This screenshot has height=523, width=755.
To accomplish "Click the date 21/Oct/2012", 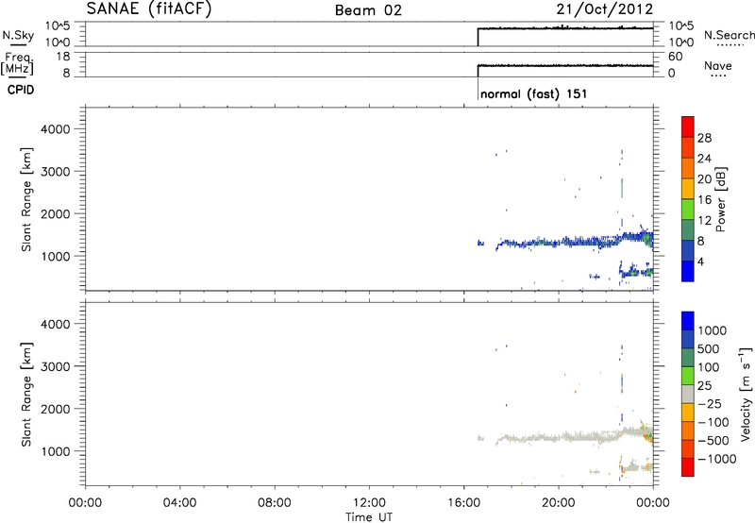I will [605, 9].
